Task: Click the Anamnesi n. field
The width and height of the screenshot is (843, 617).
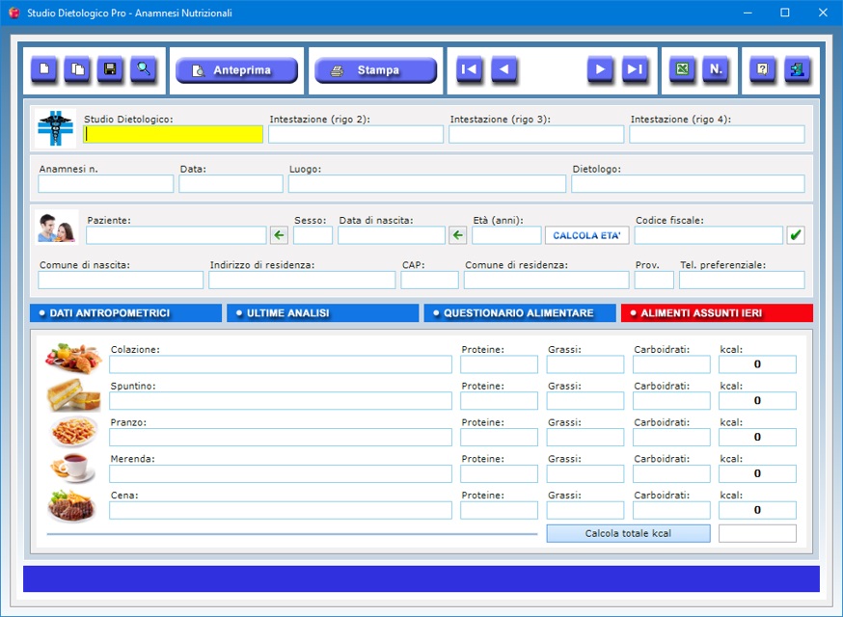Action: coord(106,184)
